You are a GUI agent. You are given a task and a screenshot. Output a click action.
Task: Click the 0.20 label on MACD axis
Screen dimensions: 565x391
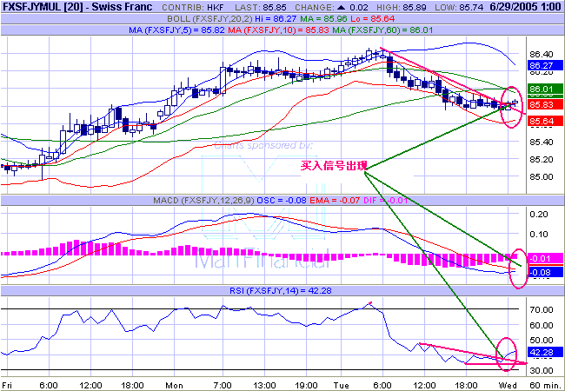(540, 215)
